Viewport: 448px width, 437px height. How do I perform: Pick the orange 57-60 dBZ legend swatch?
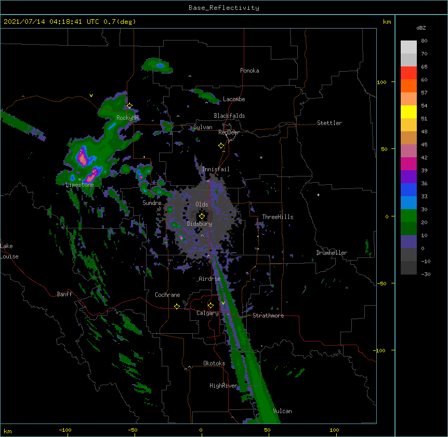click(409, 86)
